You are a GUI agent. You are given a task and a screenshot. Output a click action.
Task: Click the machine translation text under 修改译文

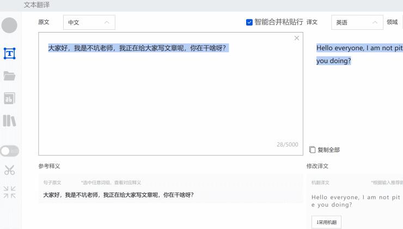(x=356, y=201)
